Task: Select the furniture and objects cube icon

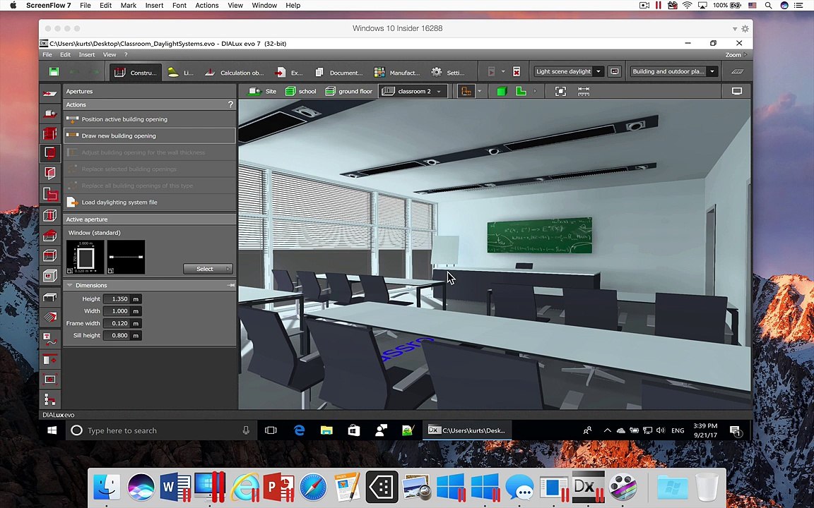Action: coord(50,275)
